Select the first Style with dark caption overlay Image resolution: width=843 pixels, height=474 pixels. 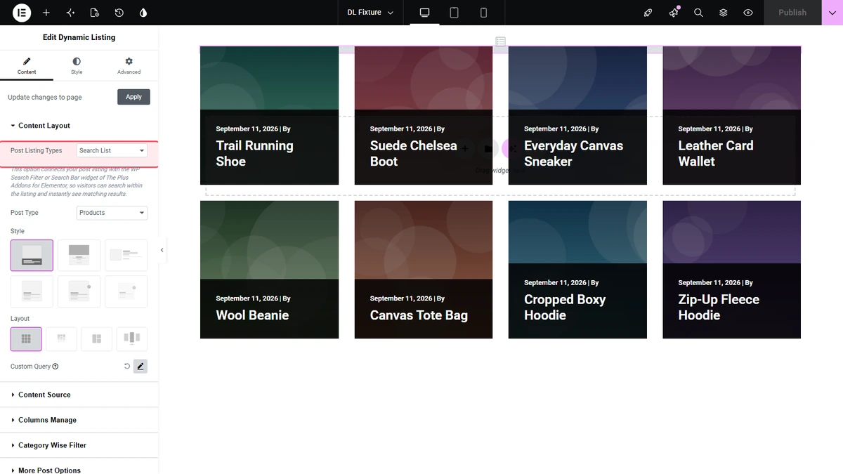tap(32, 256)
